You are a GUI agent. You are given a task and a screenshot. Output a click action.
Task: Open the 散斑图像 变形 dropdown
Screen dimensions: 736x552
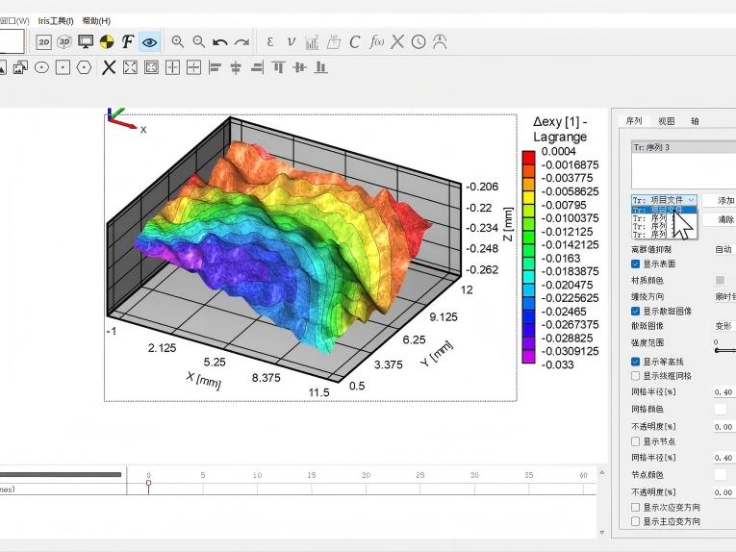coord(723,326)
